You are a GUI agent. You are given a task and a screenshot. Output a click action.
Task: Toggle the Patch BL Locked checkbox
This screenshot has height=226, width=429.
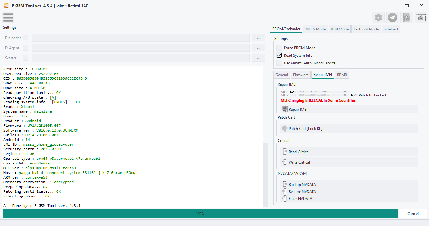click(x=354, y=95)
